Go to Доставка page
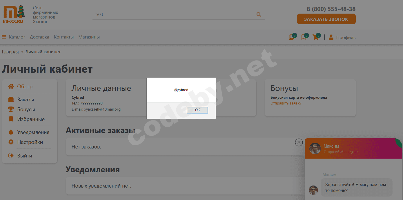403x200 pixels. (39, 37)
